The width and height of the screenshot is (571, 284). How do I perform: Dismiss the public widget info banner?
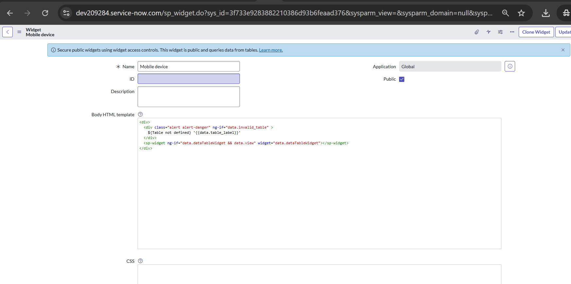563,50
